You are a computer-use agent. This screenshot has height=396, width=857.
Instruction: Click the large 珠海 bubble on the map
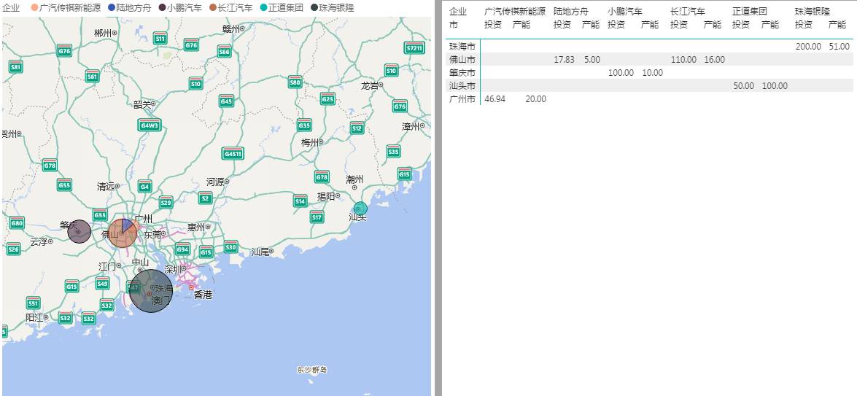pyautogui.click(x=152, y=290)
